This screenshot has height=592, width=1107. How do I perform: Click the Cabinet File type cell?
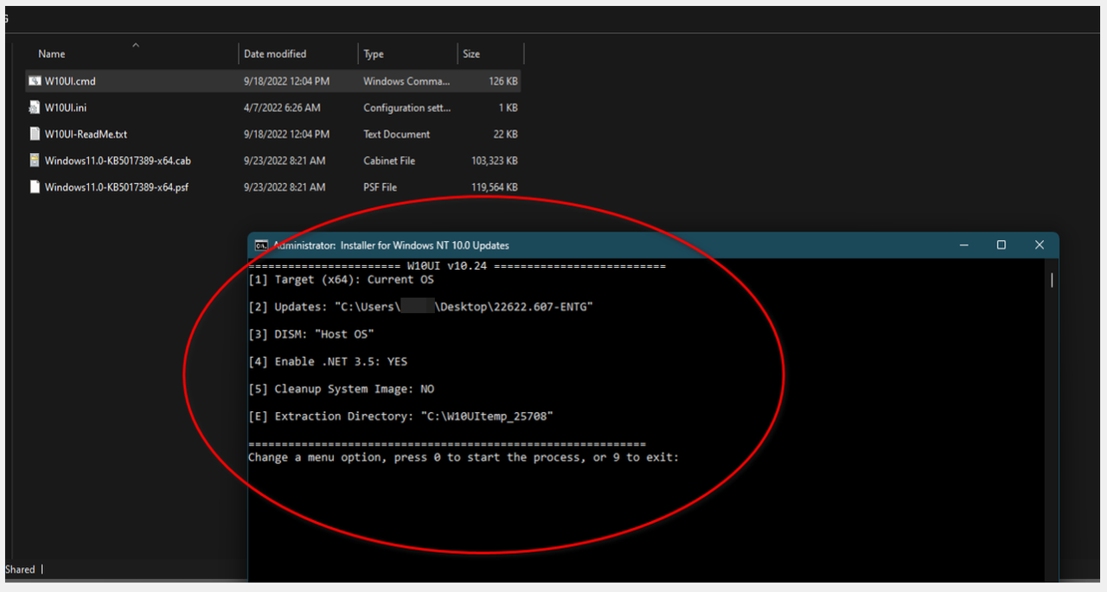[389, 161]
